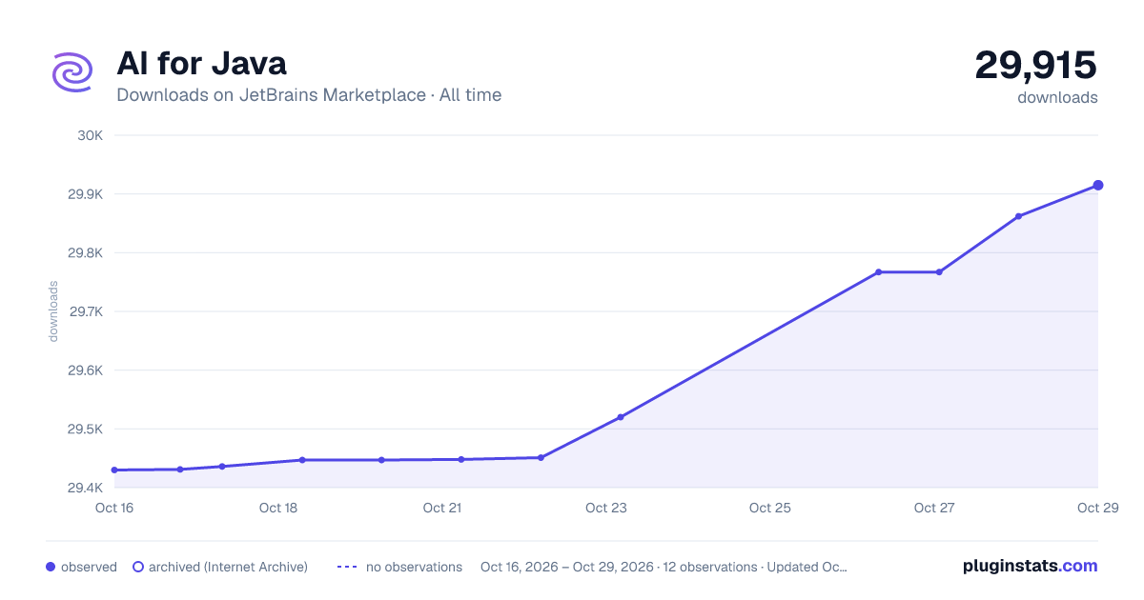Image resolution: width=1144 pixels, height=600 pixels.
Task: Click the Oct 18 x-axis label
Action: click(x=278, y=508)
